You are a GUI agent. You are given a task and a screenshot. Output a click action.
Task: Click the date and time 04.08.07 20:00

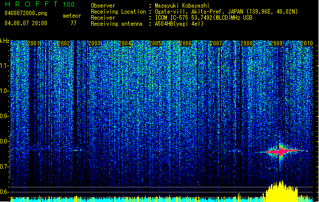[x=26, y=23]
